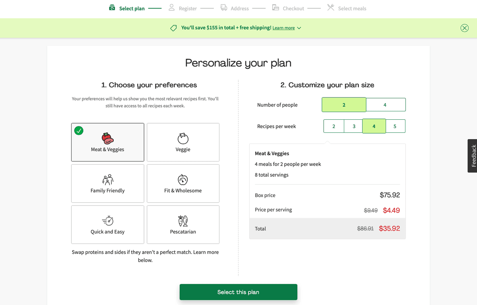This screenshot has height=305, width=477.
Task: Dismiss the savings banner with the X
Action: tap(464, 28)
